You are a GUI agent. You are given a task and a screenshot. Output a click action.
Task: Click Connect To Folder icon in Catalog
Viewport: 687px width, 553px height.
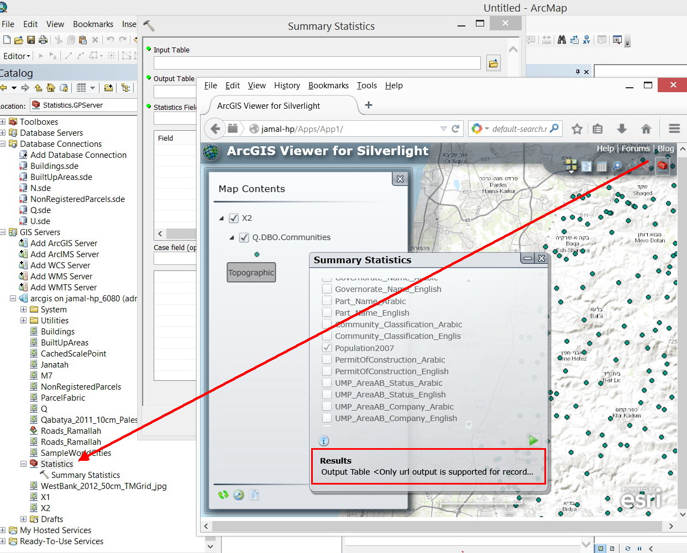pyautogui.click(x=108, y=88)
